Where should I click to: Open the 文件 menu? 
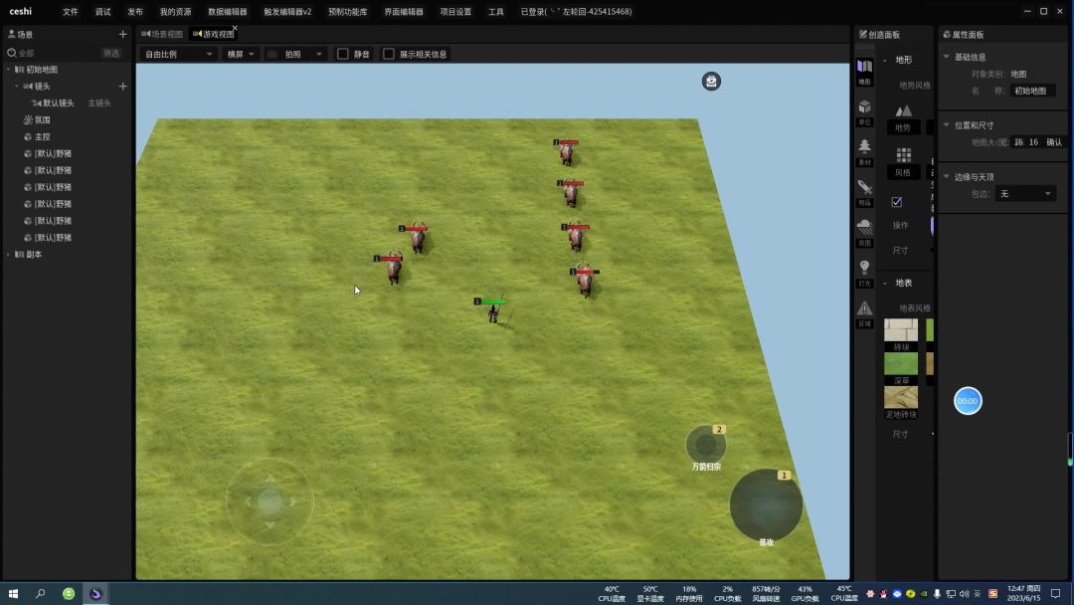[x=70, y=12]
